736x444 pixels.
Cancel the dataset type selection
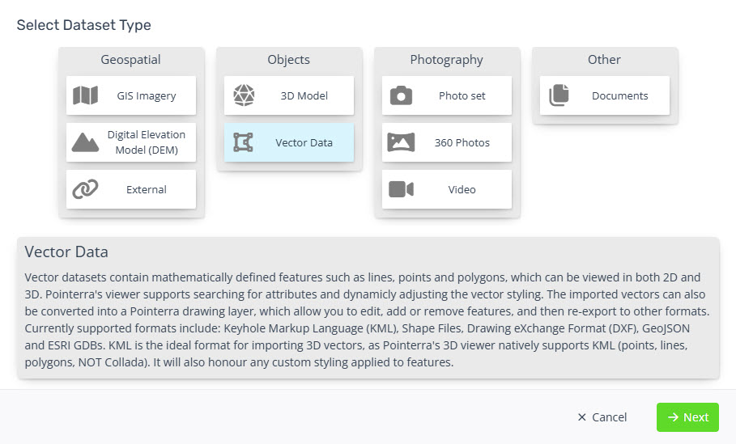point(602,417)
